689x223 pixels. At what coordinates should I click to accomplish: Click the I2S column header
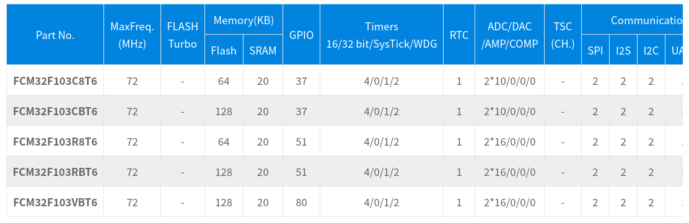pyautogui.click(x=623, y=50)
